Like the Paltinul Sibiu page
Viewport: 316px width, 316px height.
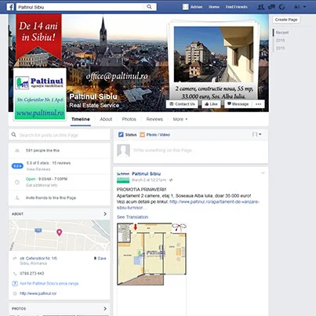coord(211,104)
